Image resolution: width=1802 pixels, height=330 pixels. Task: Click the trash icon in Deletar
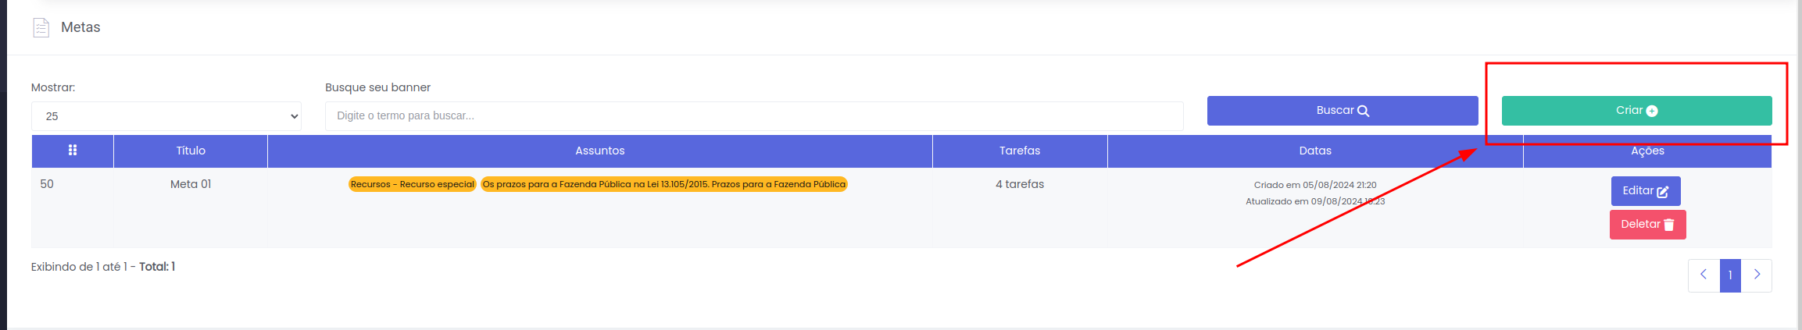pos(1669,225)
